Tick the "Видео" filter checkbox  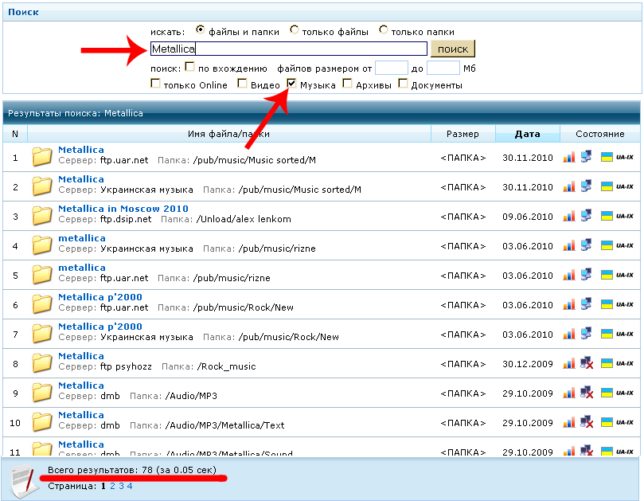[242, 84]
